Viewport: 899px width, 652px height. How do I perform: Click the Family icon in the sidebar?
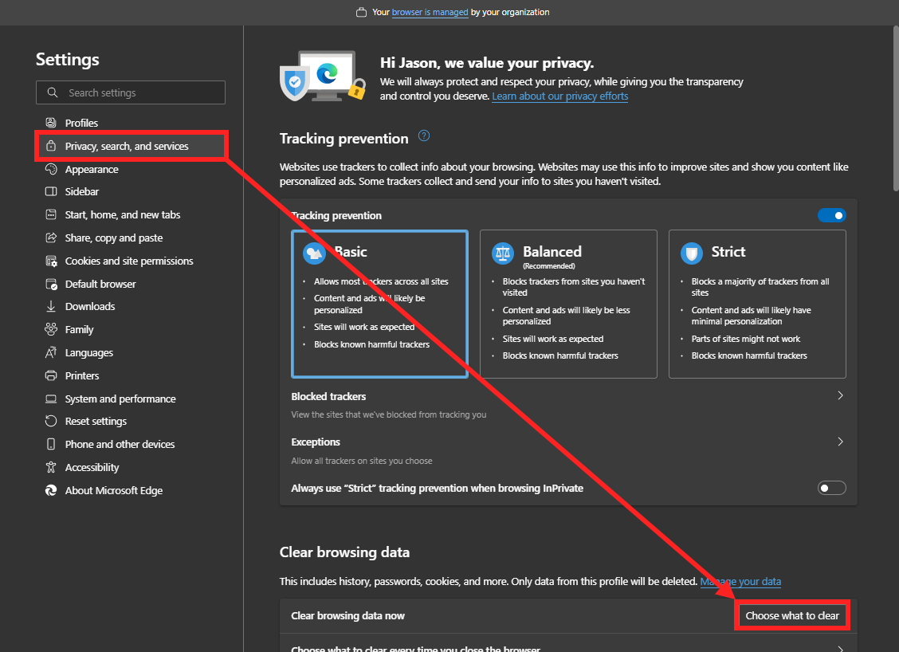(49, 329)
